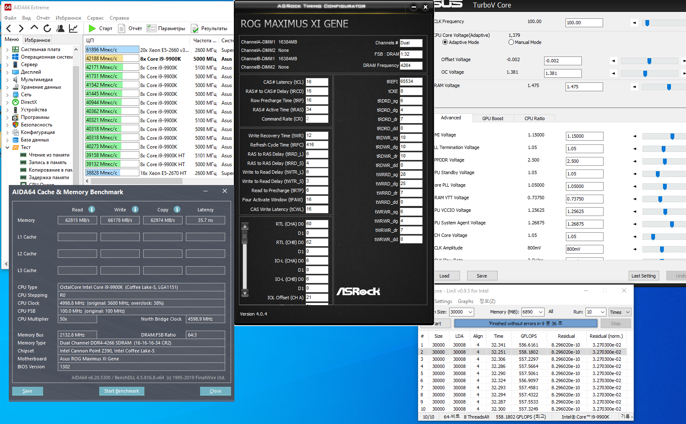
Task: Click the Запись в память memory chip icon
Action: click(x=23, y=162)
